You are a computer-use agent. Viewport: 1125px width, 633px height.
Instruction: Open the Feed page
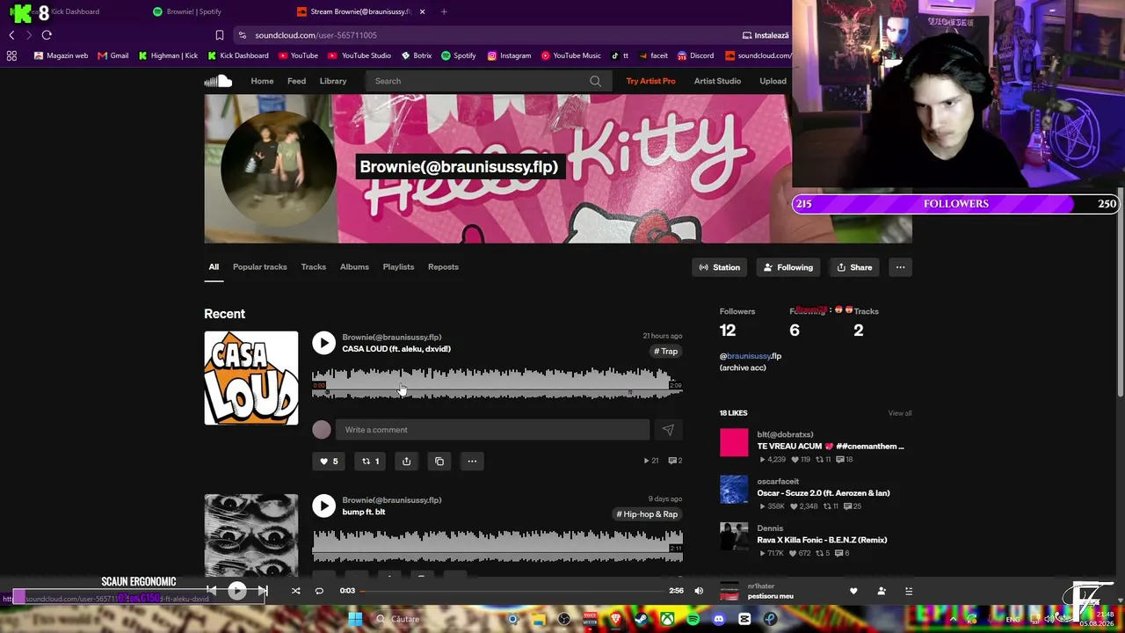coord(296,81)
